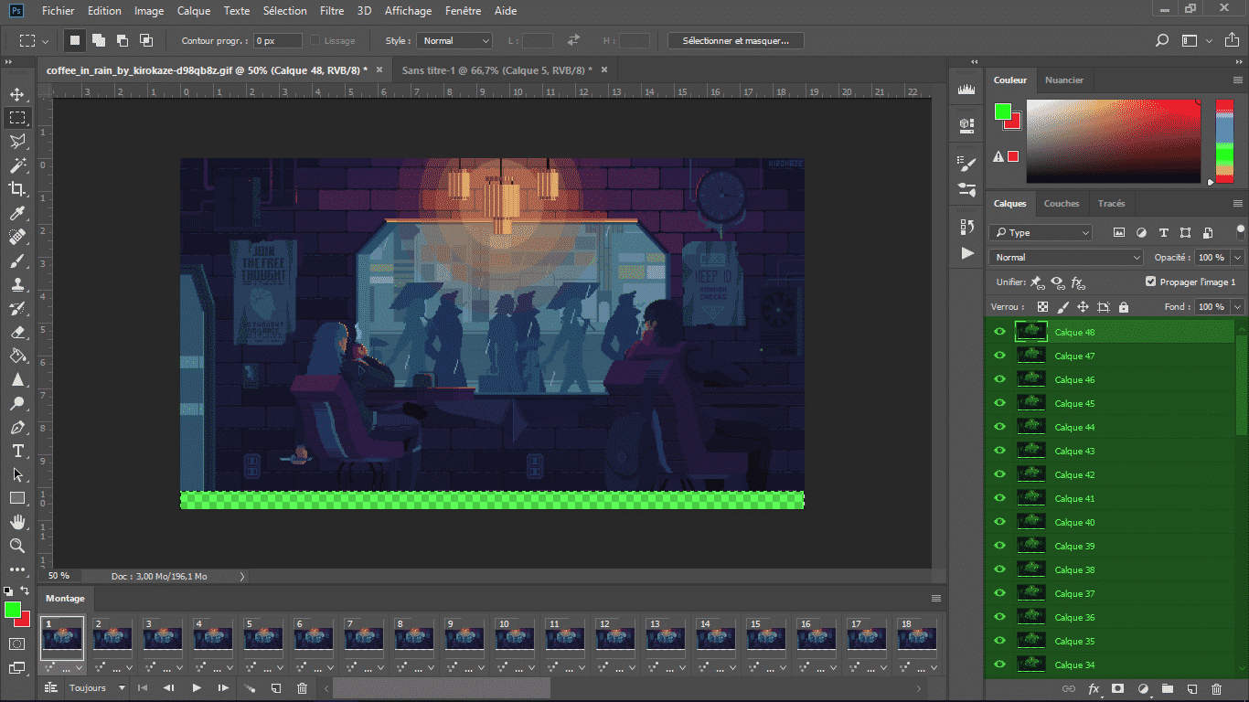Select the Magic Wand tool
1249x702 pixels.
17,165
